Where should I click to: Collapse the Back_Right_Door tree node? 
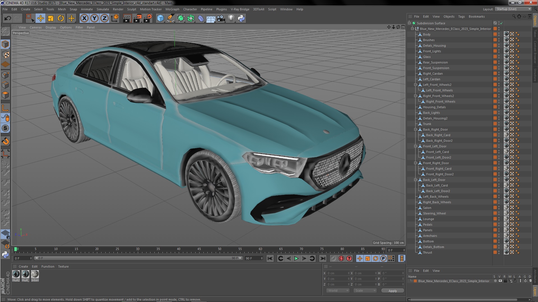click(416, 129)
